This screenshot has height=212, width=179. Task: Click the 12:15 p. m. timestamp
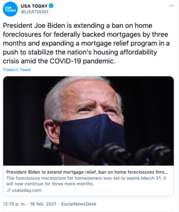[x=14, y=204]
